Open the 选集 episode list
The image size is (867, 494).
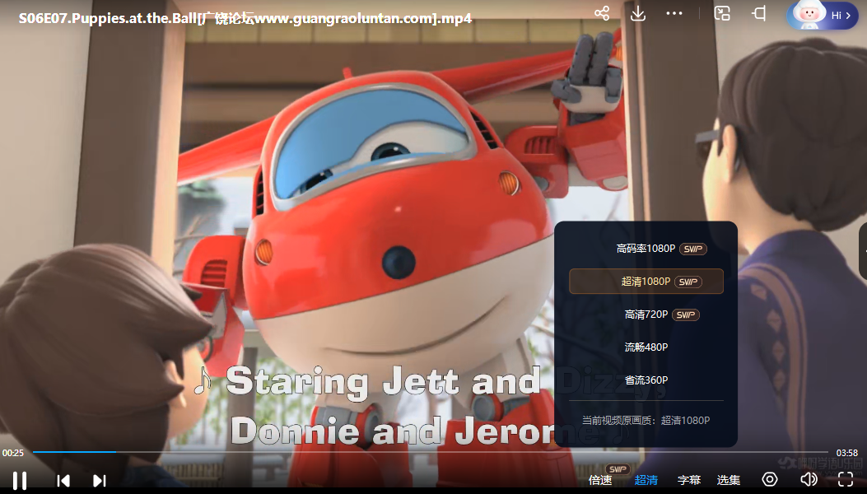[728, 480]
